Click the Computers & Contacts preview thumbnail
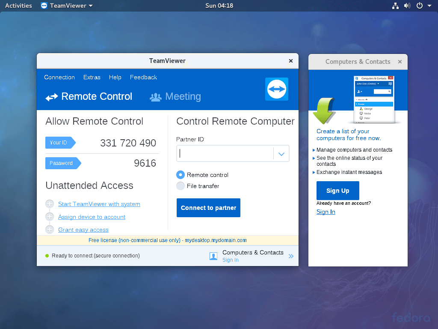Image resolution: width=438 pixels, height=329 pixels. [x=374, y=99]
